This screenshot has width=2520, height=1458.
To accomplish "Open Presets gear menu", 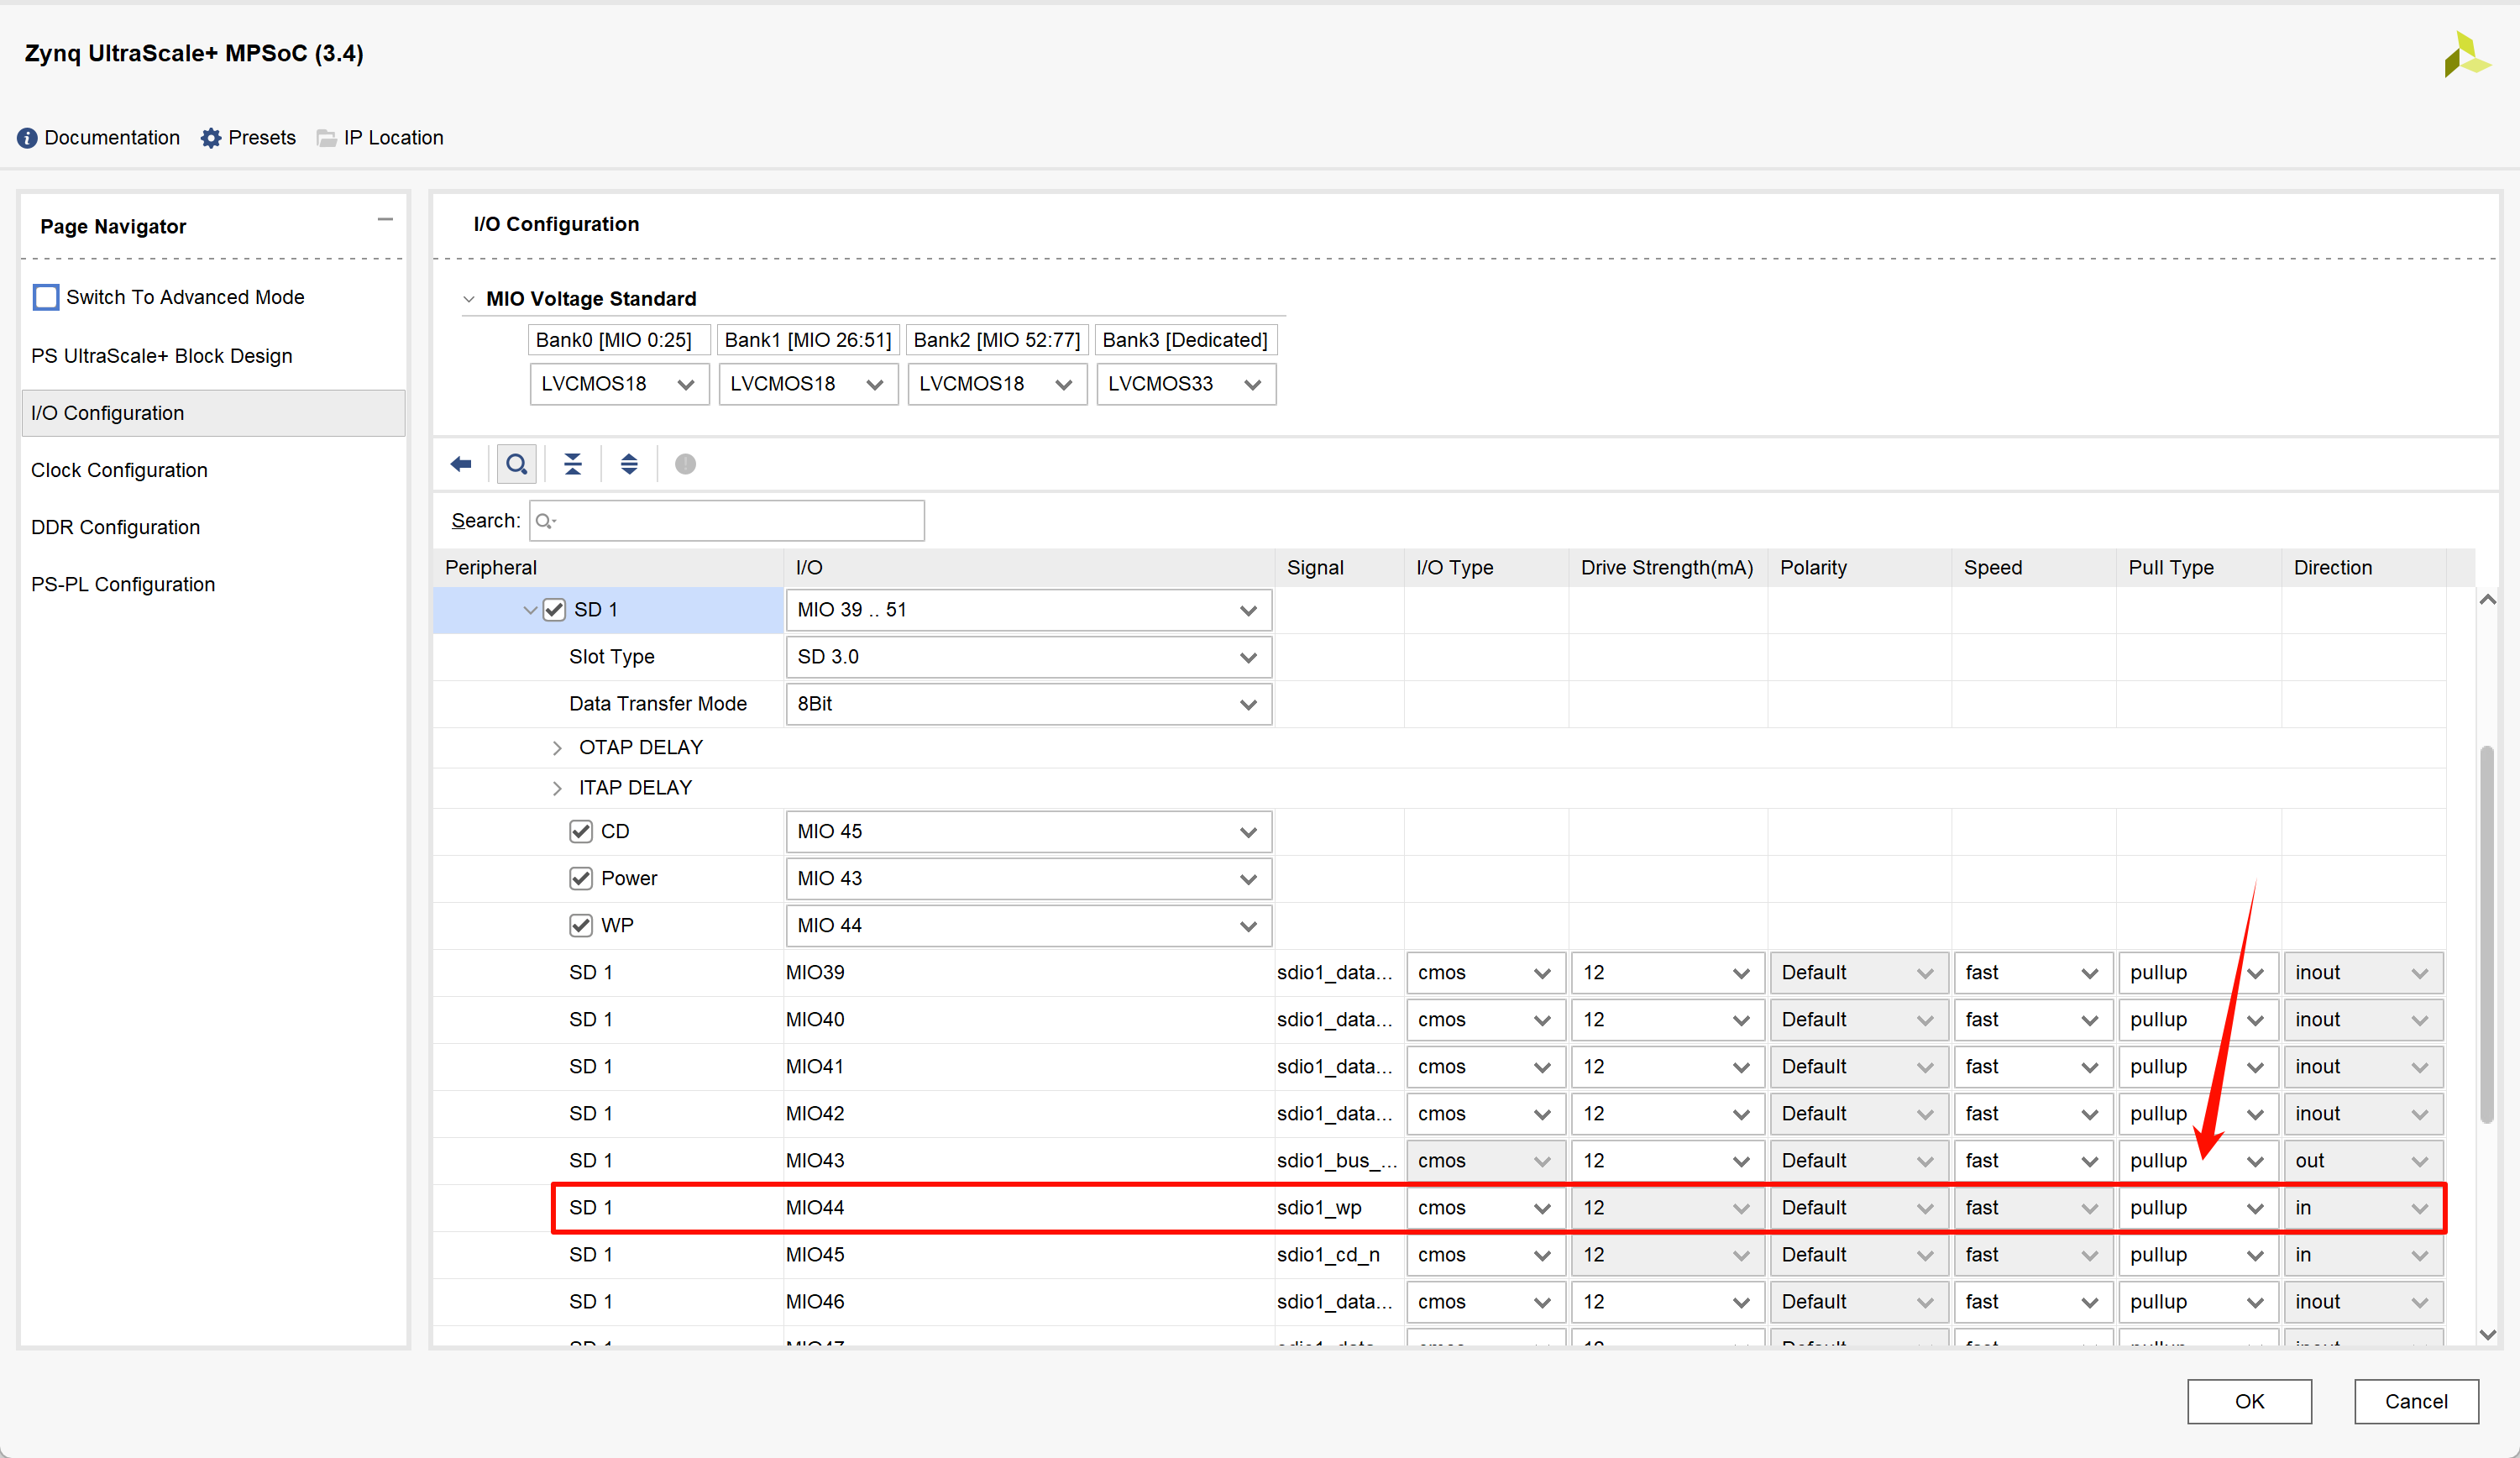I will pyautogui.click(x=249, y=138).
